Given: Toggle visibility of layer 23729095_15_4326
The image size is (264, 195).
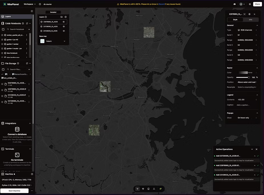Looking at the screenshot, I should click(64, 27).
